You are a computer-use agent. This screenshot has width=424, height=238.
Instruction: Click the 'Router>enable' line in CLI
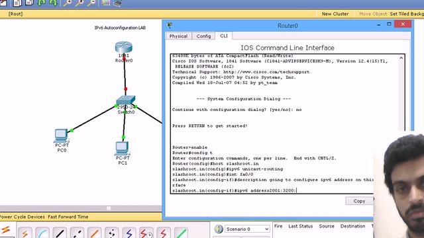(x=190, y=147)
